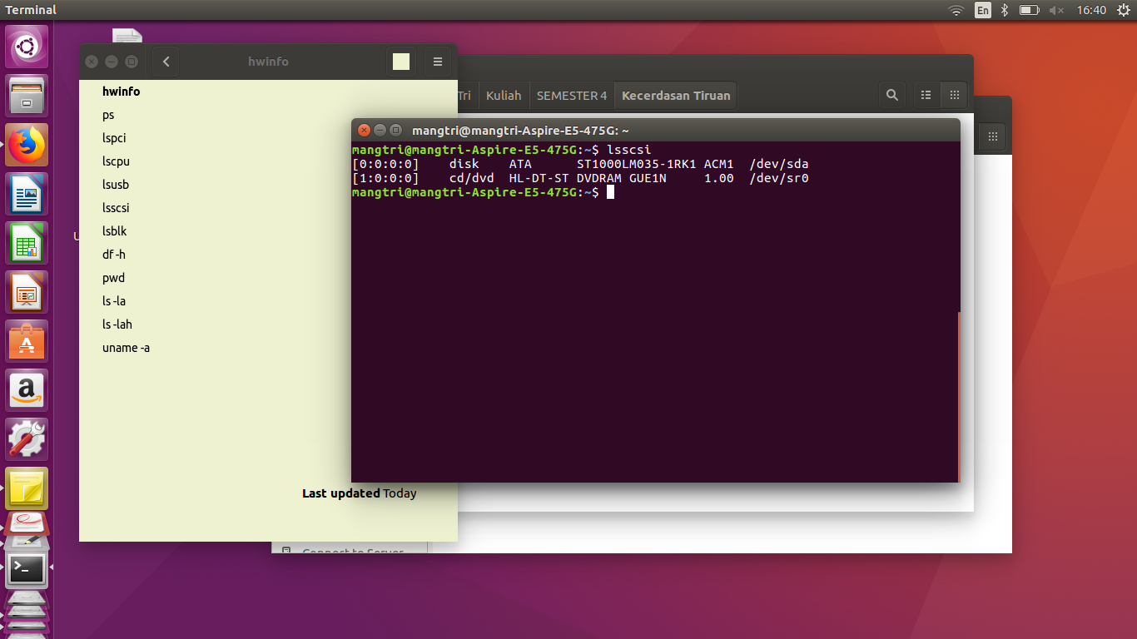1137x639 pixels.
Task: Open LibreOffice Calc from the dock
Action: tap(26, 242)
